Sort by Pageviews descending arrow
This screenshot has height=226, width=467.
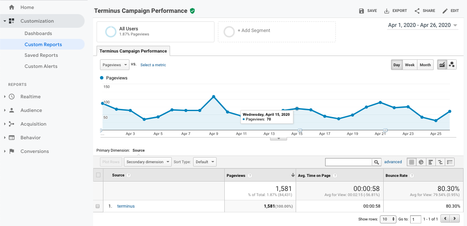[x=293, y=175]
